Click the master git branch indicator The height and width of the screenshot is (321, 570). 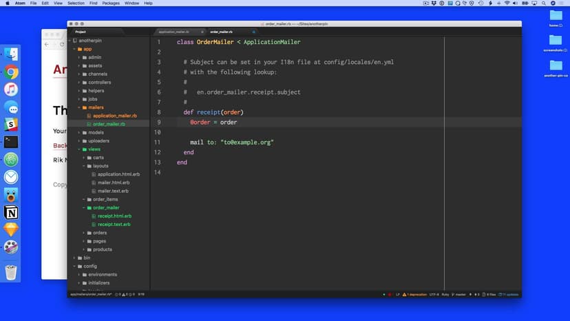click(458, 294)
